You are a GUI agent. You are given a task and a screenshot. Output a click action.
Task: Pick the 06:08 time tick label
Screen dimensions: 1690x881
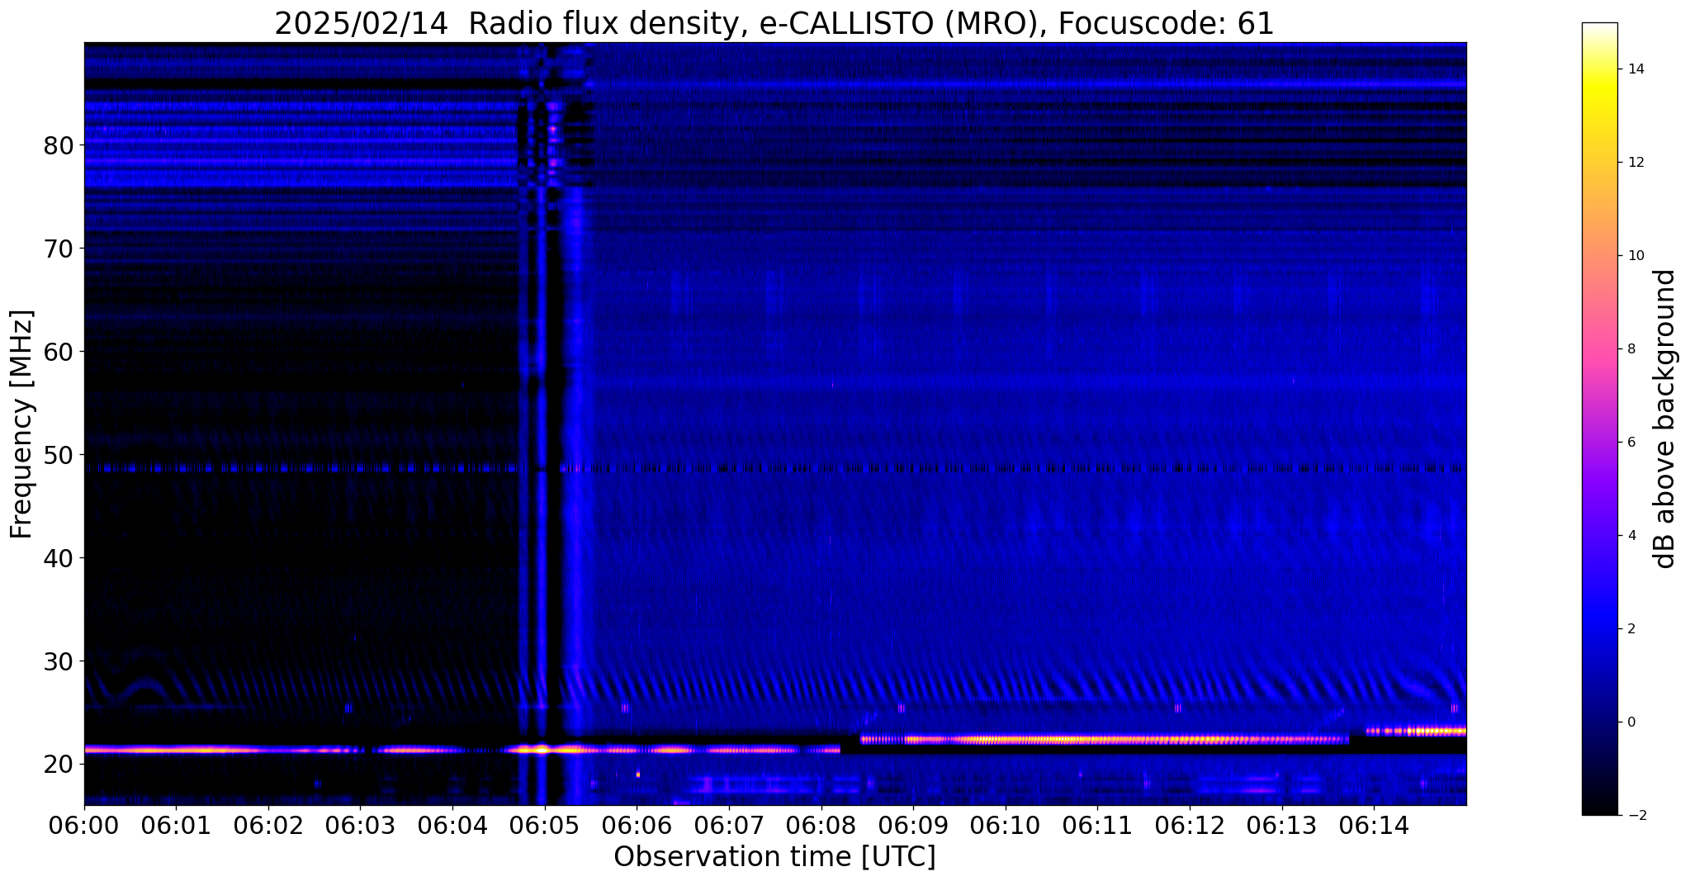[x=821, y=825]
